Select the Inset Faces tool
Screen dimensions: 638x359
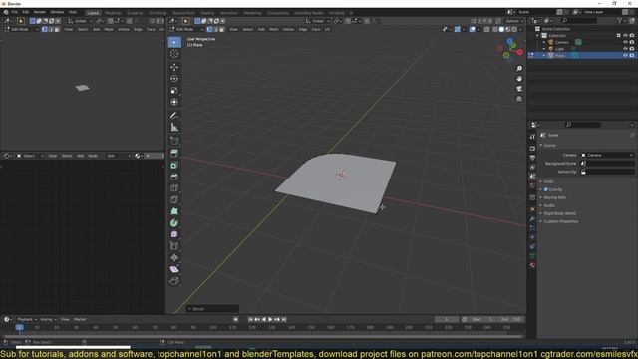point(174,165)
